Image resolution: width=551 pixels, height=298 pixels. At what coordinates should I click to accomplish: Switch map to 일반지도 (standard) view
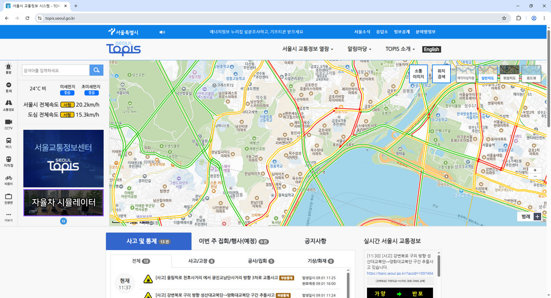488,74
